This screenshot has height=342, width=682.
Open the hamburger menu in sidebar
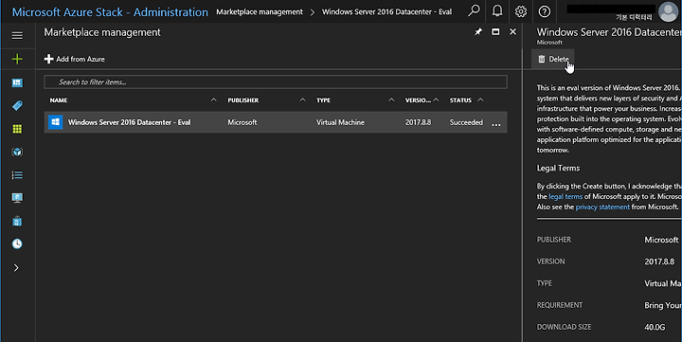coord(17,36)
